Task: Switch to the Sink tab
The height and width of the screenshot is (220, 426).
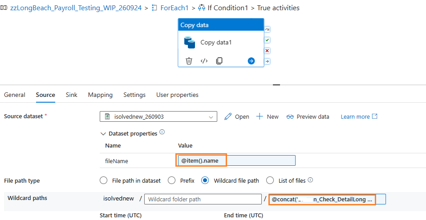Action: pyautogui.click(x=72, y=95)
